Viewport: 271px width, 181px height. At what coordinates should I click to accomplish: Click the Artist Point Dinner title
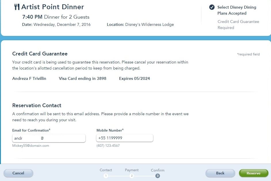(x=53, y=7)
